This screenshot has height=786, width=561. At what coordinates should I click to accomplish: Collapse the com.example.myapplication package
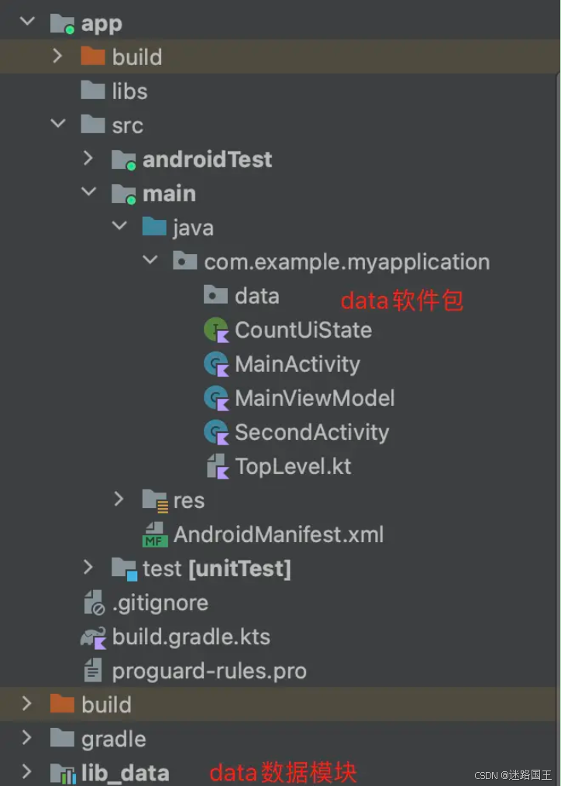click(x=150, y=259)
